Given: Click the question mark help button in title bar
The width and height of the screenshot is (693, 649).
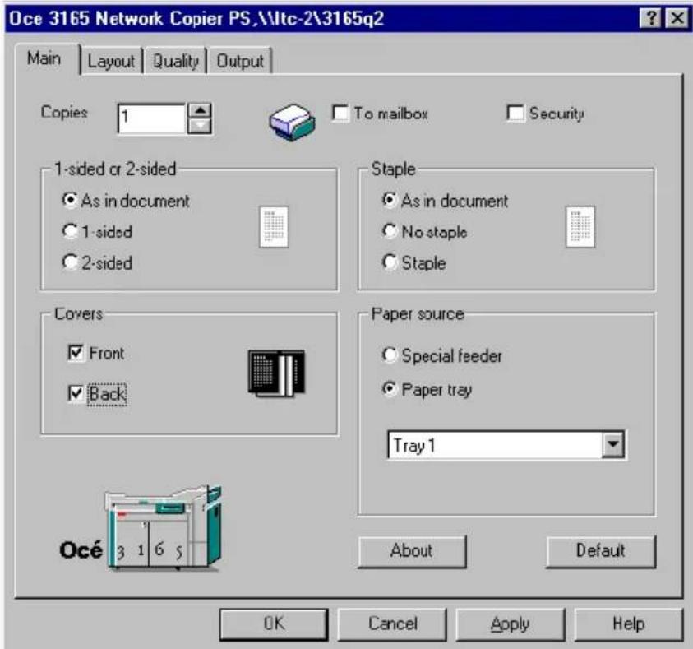Looking at the screenshot, I should [x=650, y=19].
